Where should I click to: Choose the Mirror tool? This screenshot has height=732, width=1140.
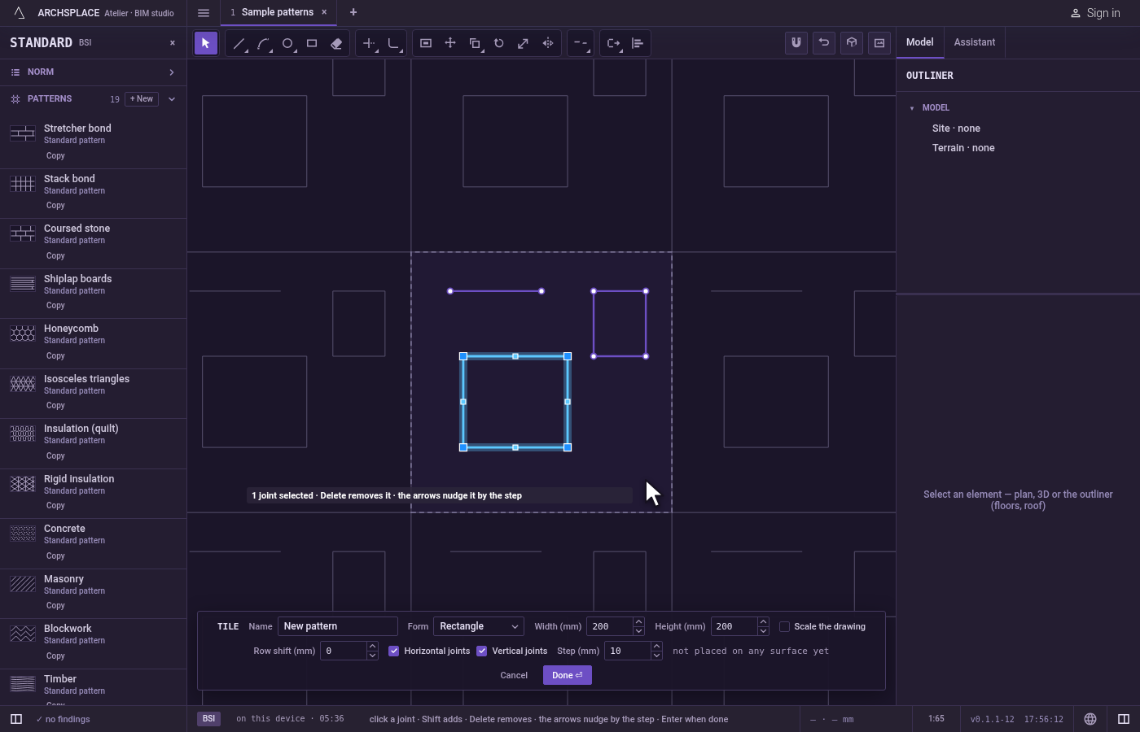point(548,43)
